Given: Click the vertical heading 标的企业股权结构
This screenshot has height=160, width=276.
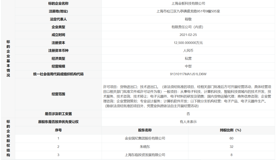Looking at the screenshot, I should [x=8, y=138].
